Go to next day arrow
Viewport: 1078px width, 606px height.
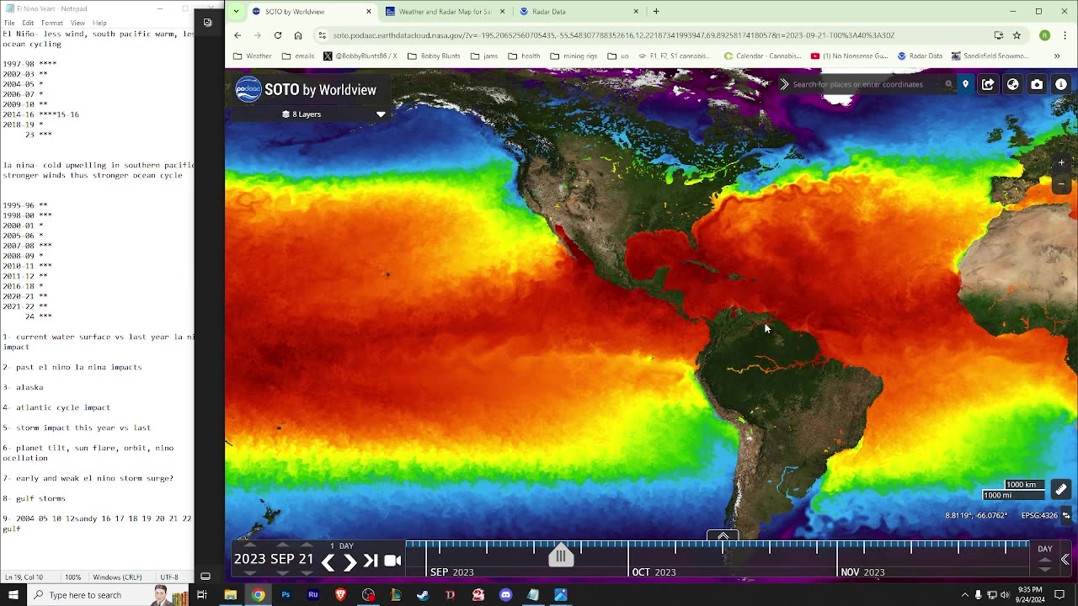pos(350,561)
